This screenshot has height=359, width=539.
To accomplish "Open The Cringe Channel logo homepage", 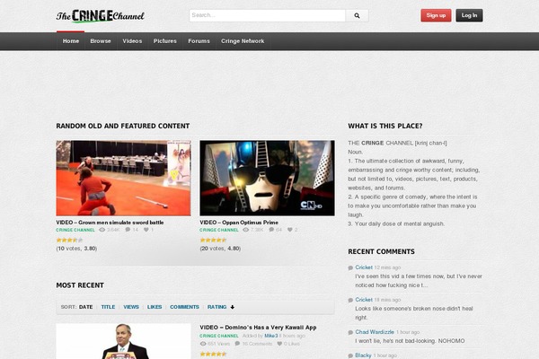I will 100,15.
